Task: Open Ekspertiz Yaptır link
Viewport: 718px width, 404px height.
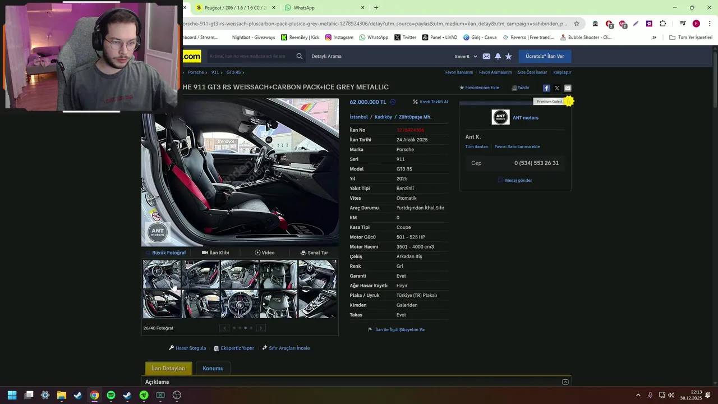Action: (234, 348)
